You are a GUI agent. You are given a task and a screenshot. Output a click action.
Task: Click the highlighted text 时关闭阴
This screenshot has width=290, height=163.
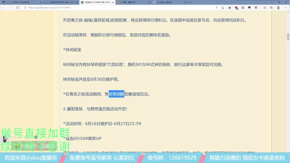click(116, 94)
